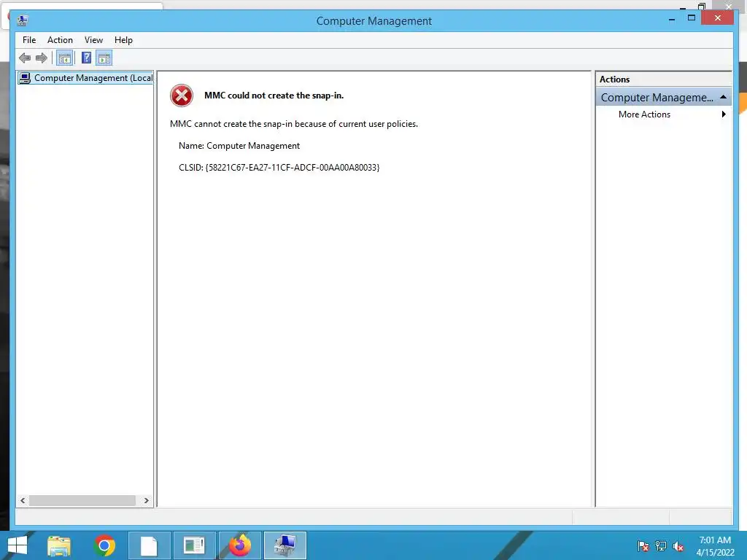Collapse the Computer Management actions section

coord(723,97)
